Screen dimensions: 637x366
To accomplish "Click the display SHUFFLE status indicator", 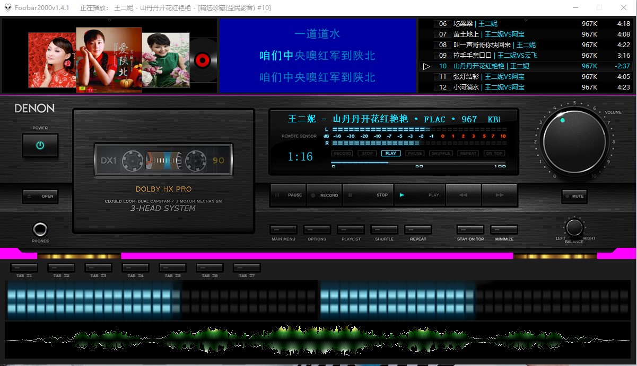I will 441,153.
